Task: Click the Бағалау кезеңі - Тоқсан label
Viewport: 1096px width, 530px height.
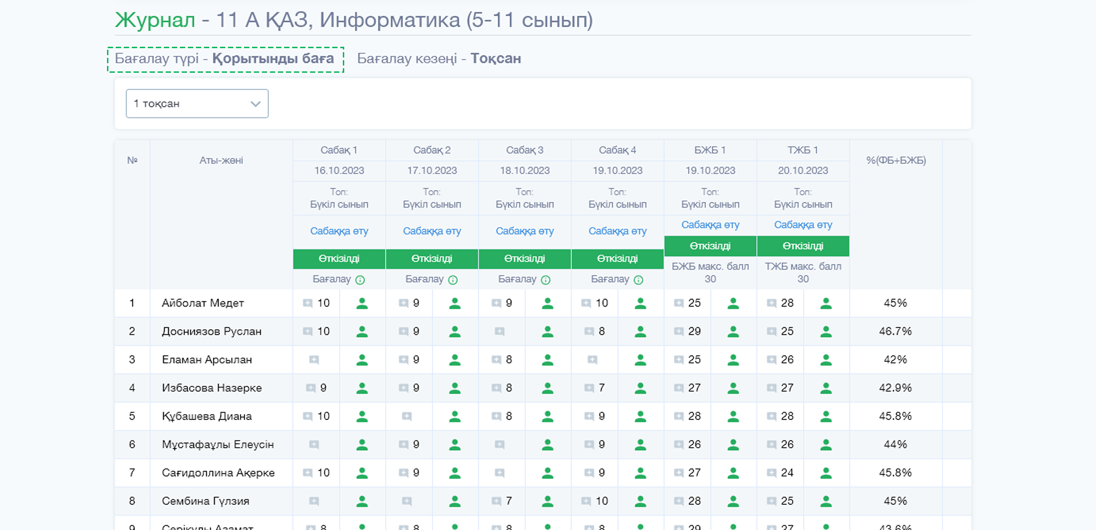Action: coord(439,58)
